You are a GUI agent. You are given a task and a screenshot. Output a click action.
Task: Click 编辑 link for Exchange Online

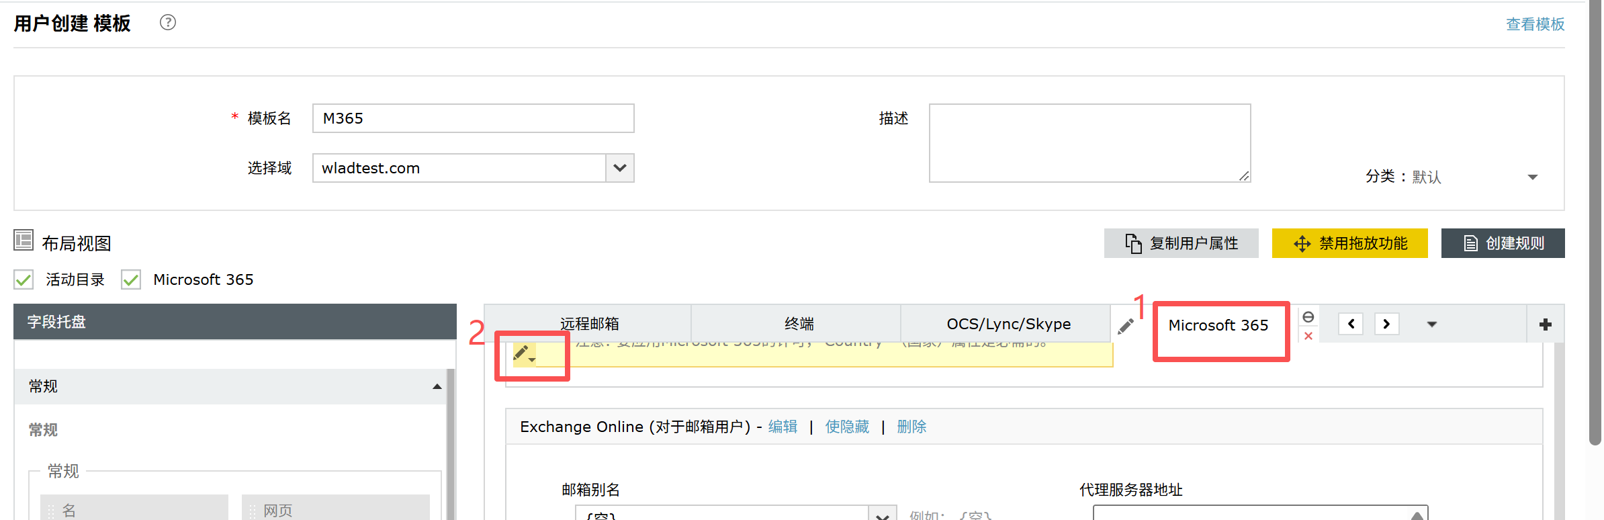[783, 427]
